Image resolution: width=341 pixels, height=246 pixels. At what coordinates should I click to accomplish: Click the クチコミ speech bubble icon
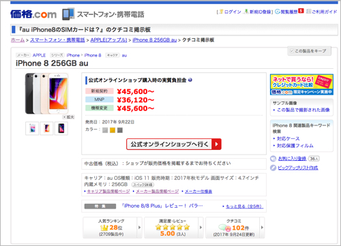[224, 228]
